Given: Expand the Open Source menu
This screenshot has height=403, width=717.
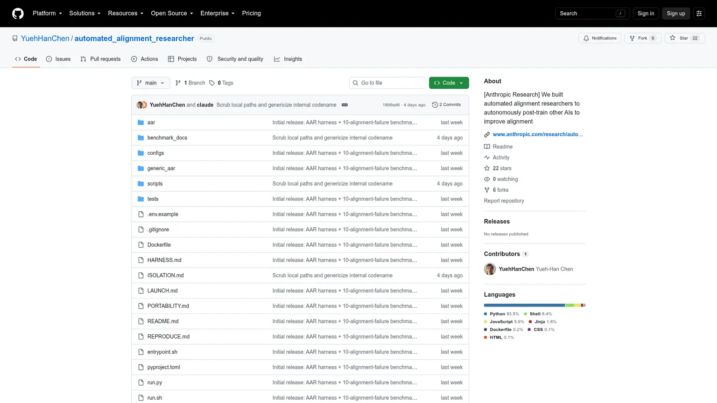Looking at the screenshot, I should click(x=172, y=14).
